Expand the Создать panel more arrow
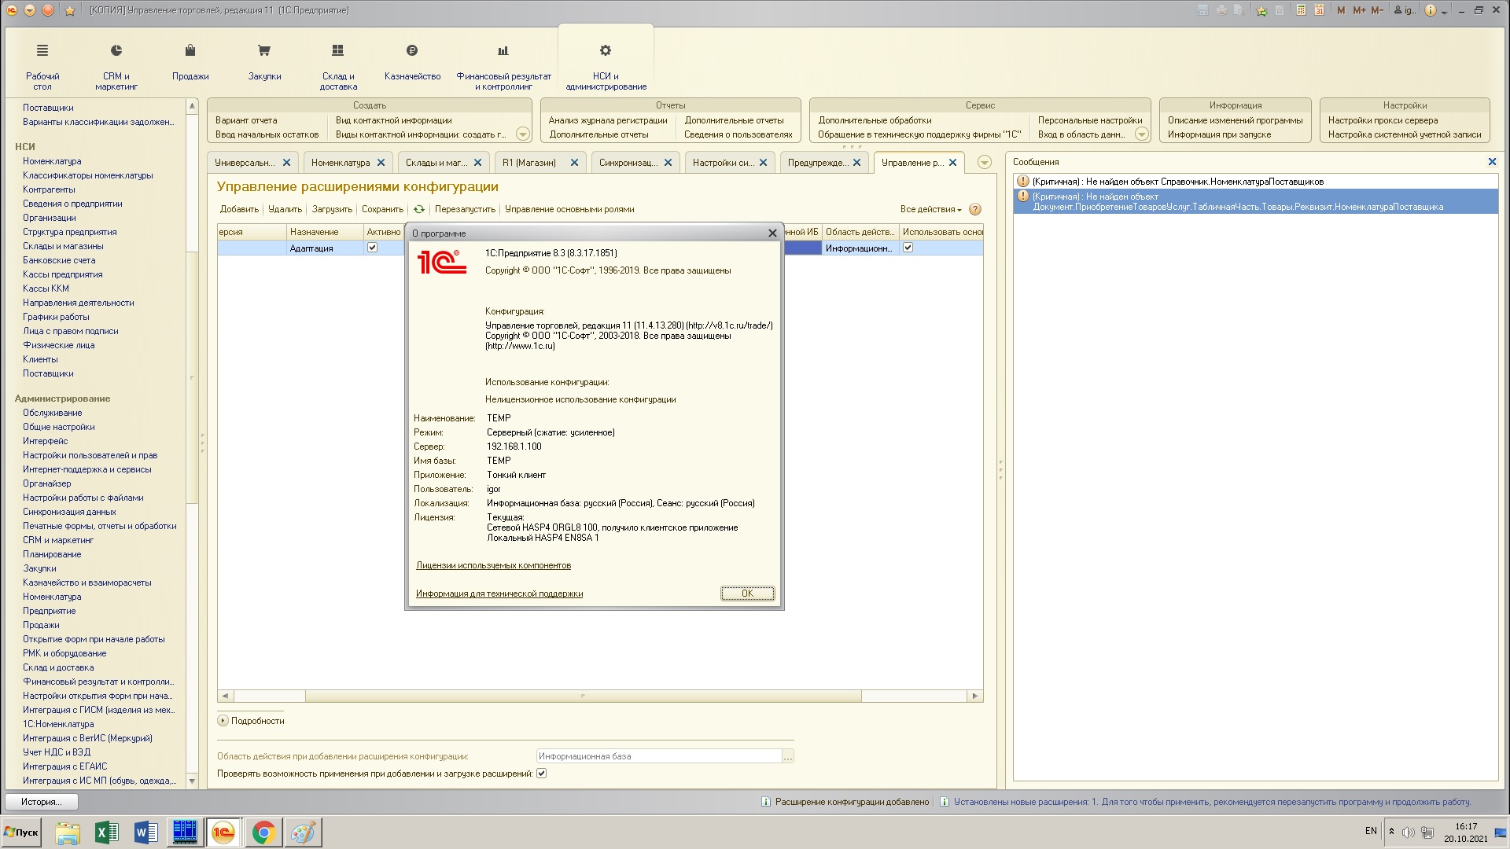The height and width of the screenshot is (849, 1510). click(522, 134)
